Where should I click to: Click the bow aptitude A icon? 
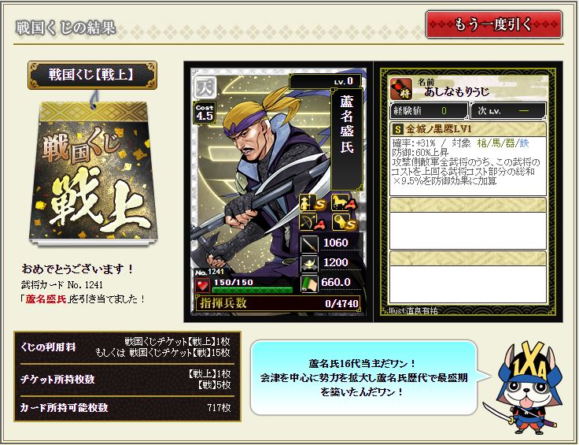[x=313, y=222]
